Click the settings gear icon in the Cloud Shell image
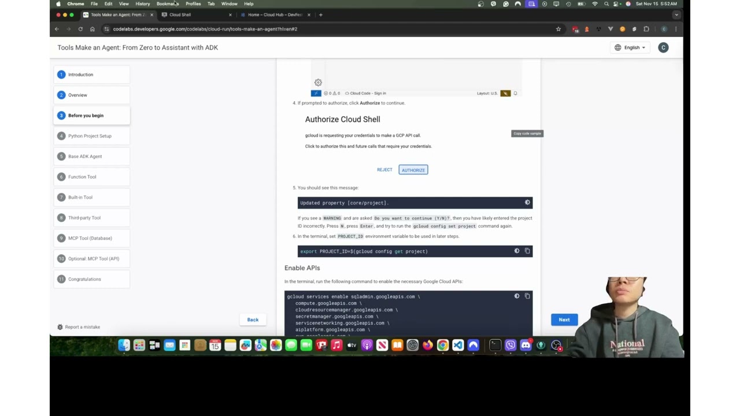 click(x=318, y=83)
